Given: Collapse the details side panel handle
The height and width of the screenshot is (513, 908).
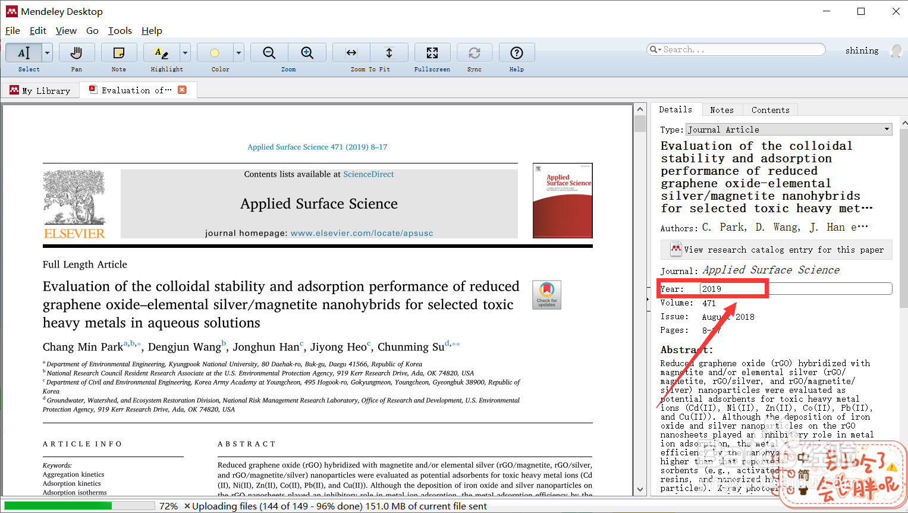Looking at the screenshot, I should [x=648, y=300].
